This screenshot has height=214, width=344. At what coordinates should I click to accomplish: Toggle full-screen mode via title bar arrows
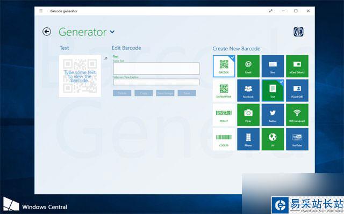point(271,11)
